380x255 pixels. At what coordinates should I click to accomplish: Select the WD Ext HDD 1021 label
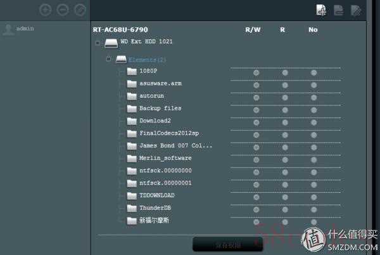pos(146,42)
